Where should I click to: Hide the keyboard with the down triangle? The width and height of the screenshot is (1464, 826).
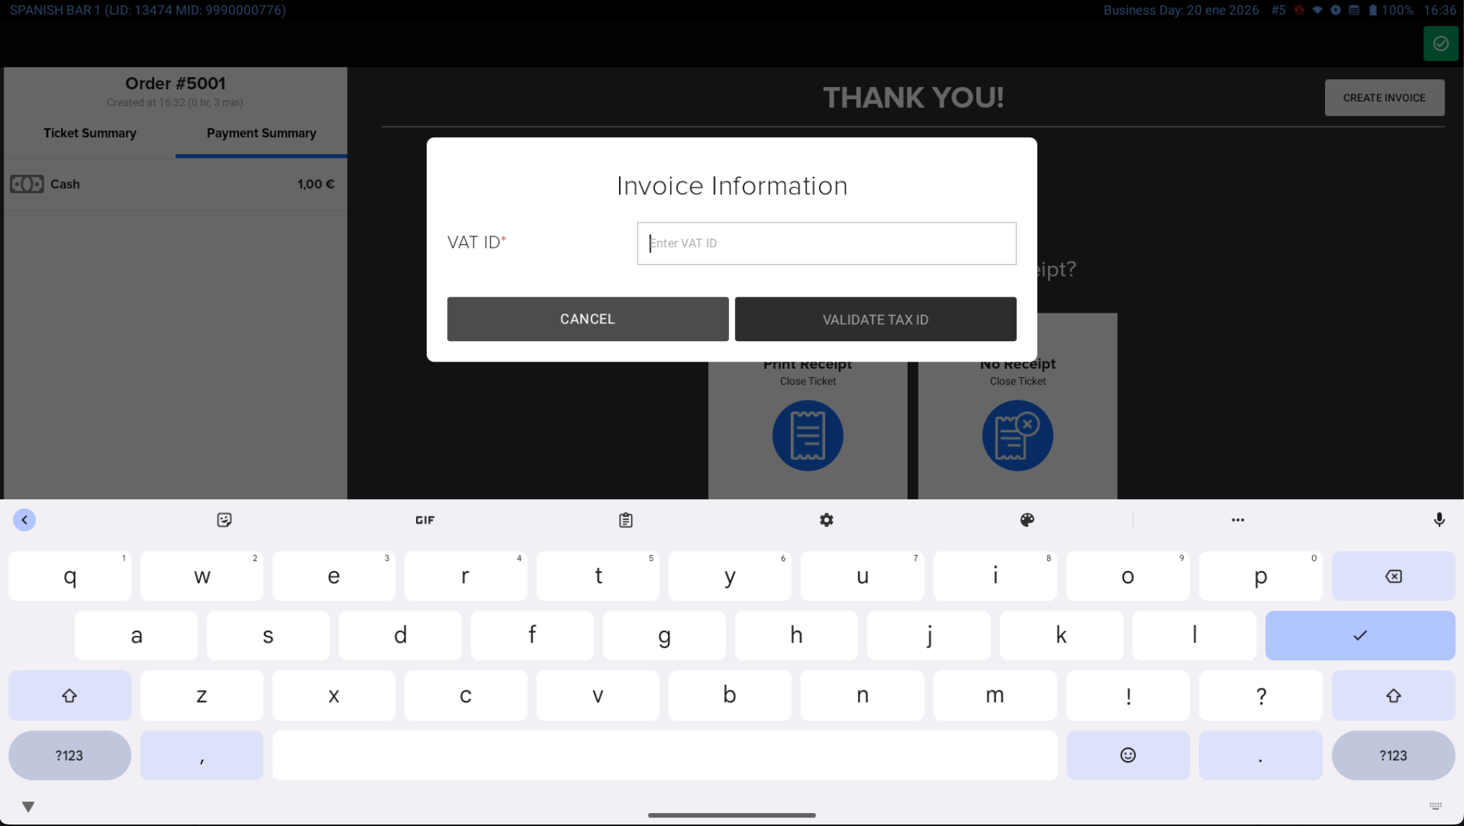29,807
